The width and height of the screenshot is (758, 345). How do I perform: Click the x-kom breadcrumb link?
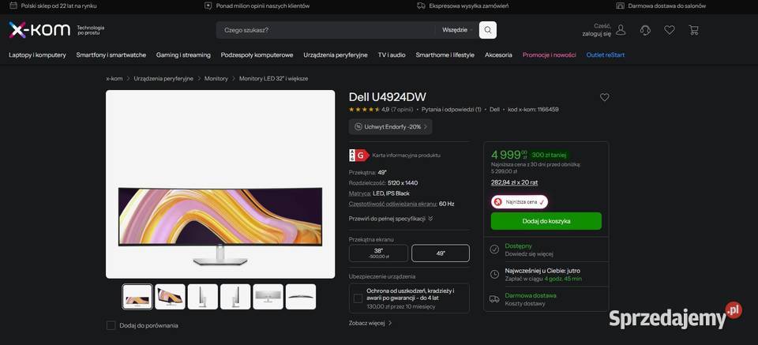point(114,78)
